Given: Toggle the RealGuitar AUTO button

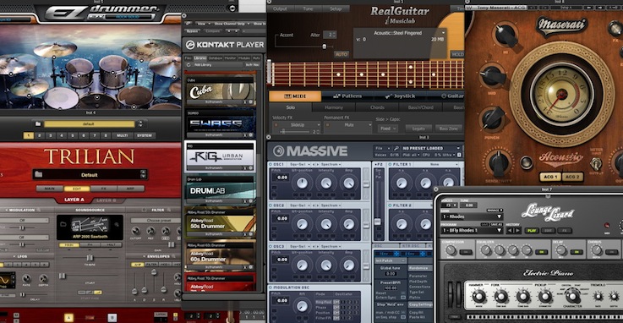Looking at the screenshot, I should 341,54.
